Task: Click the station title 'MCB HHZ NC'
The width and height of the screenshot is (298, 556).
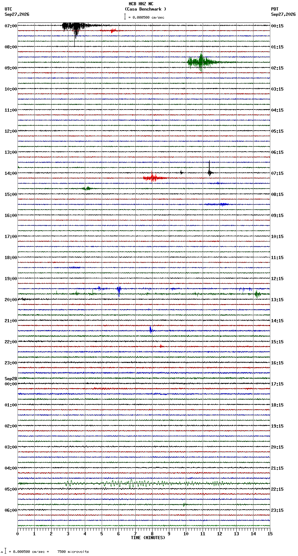Action: coord(141,4)
